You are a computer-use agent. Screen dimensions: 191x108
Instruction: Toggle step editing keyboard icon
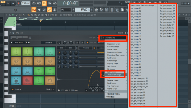tap(49, 3)
